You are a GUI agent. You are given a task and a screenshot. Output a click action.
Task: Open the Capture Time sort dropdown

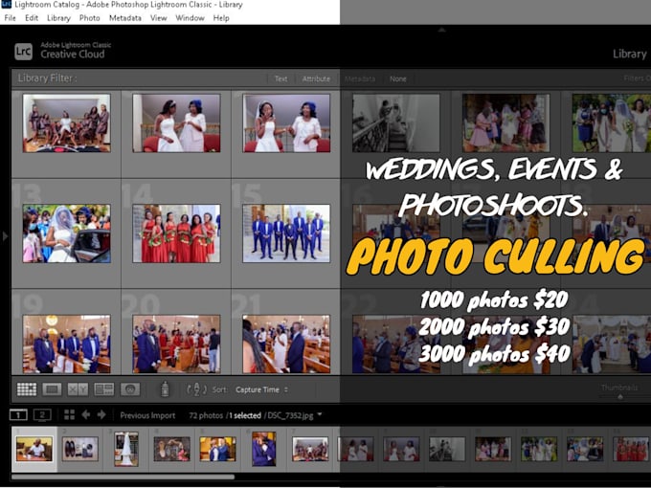[x=261, y=389]
